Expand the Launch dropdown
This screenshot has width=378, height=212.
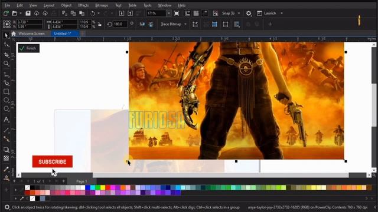282,13
